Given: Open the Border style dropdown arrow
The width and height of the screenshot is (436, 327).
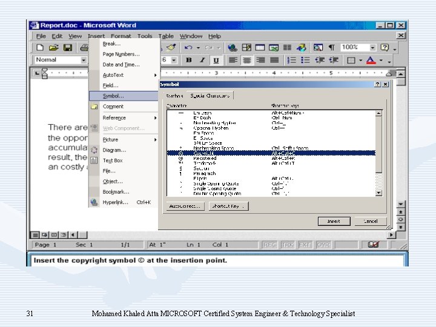Looking at the screenshot, I should (x=361, y=60).
